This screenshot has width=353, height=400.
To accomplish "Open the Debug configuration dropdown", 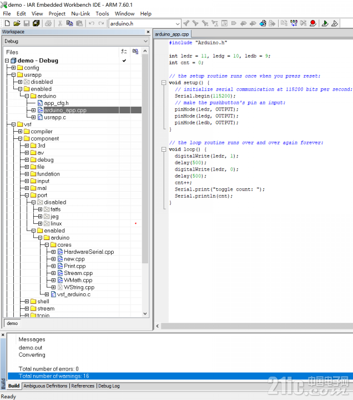I will [145, 41].
